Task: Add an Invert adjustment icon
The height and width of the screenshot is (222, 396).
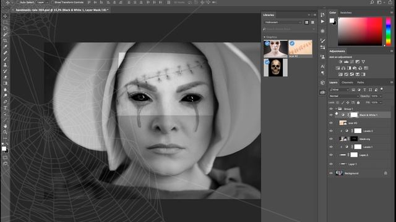Action: coord(340,74)
